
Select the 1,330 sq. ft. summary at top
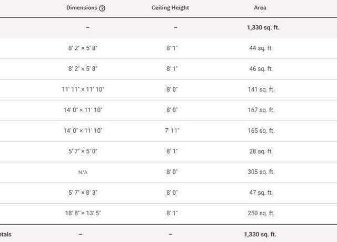tap(263, 27)
